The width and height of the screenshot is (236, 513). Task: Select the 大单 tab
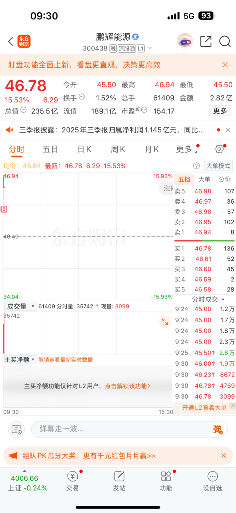pyautogui.click(x=204, y=179)
